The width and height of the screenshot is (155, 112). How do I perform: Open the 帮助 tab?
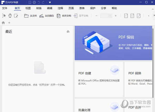pyautogui.click(x=114, y=8)
